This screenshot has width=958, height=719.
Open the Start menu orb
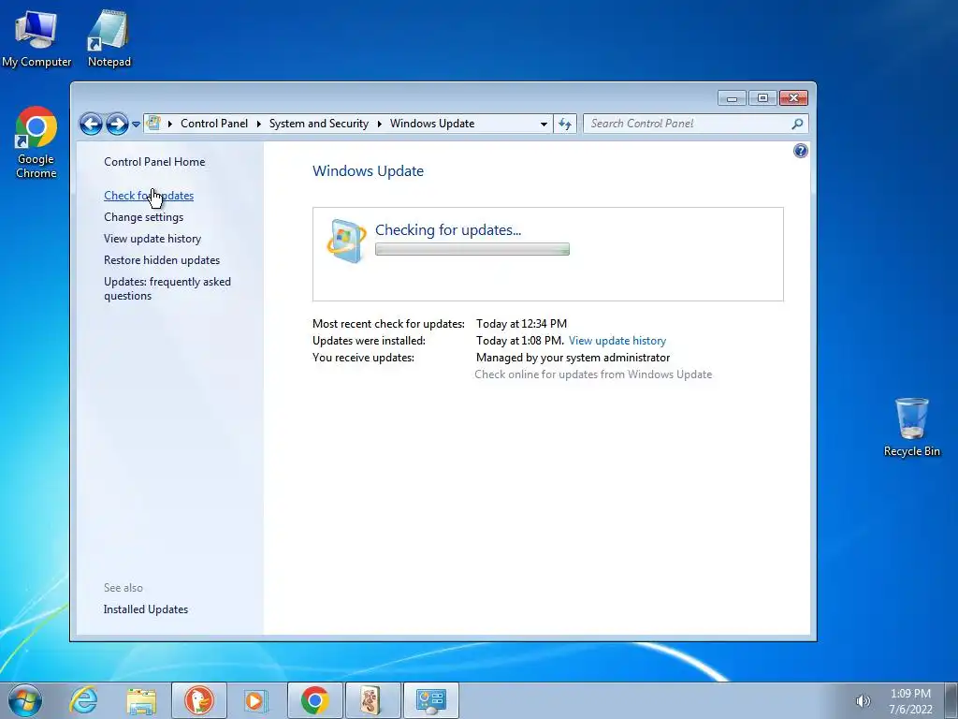point(25,700)
